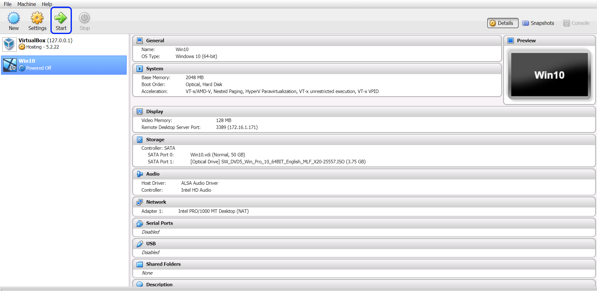Image resolution: width=597 pixels, height=291 pixels.
Task: Open the Machine menu
Action: tap(26, 4)
